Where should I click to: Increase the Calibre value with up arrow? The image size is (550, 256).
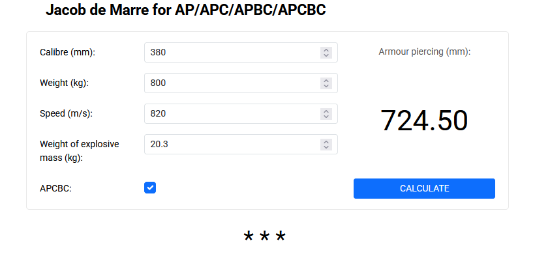click(326, 50)
